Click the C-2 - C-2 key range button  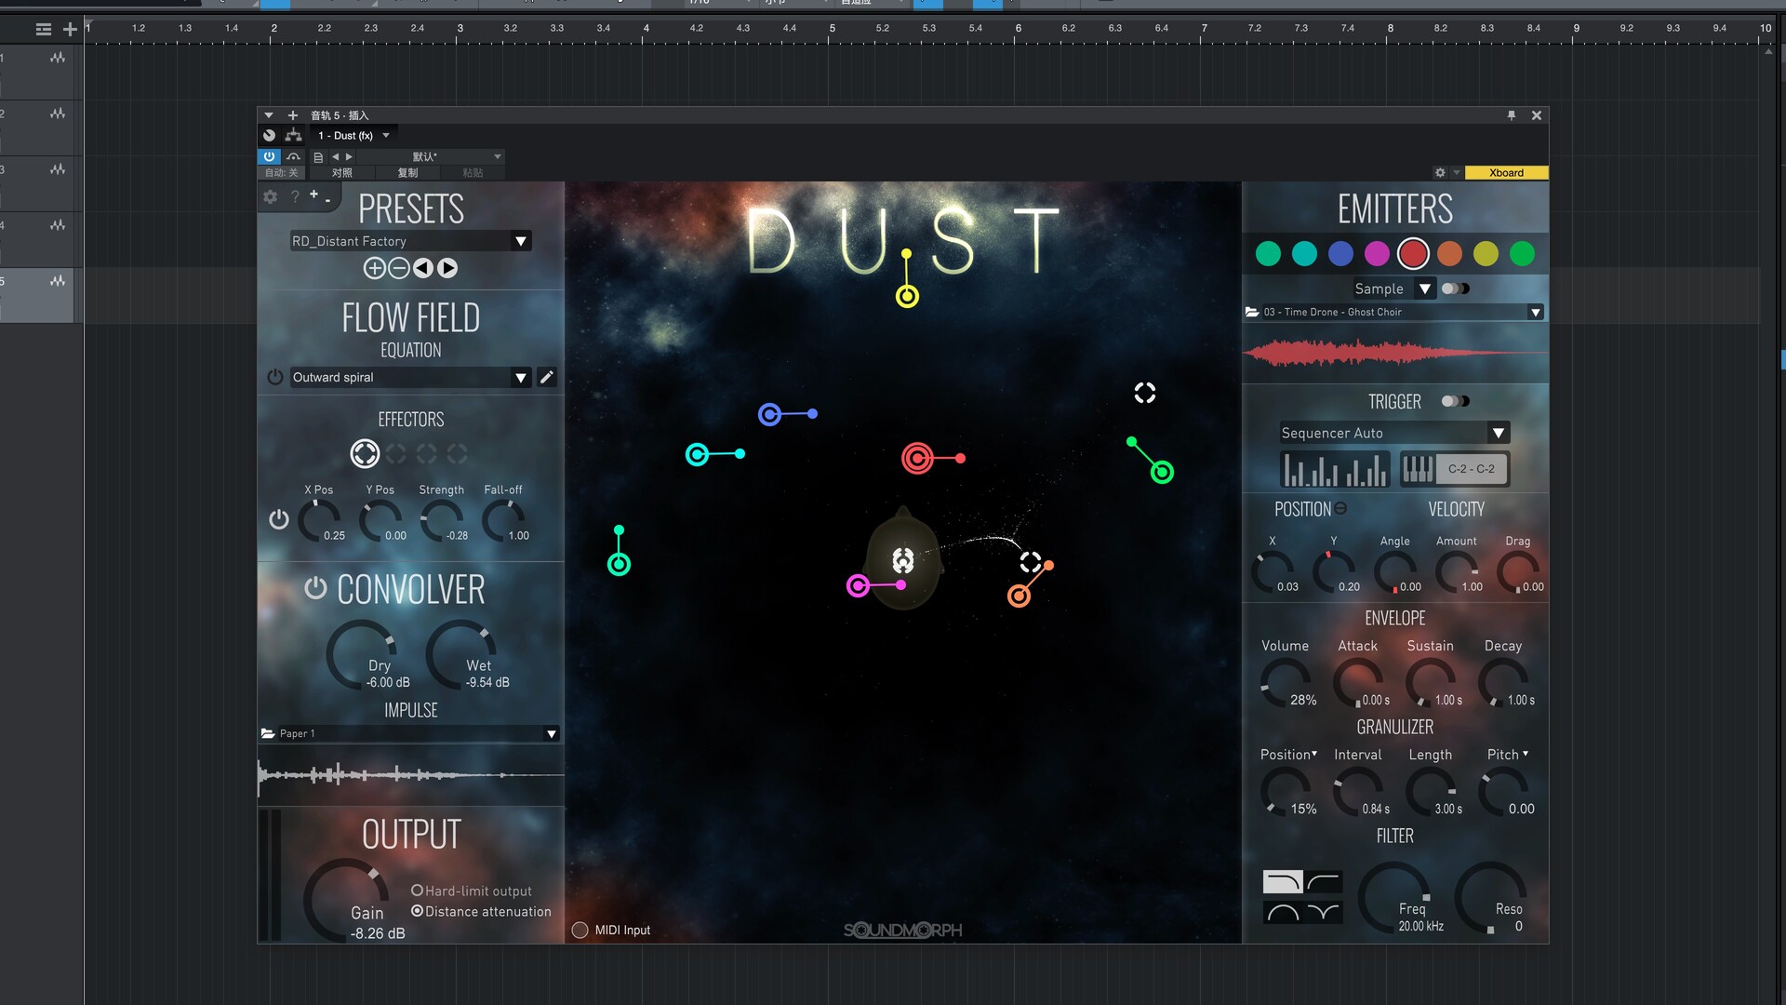click(x=1470, y=469)
